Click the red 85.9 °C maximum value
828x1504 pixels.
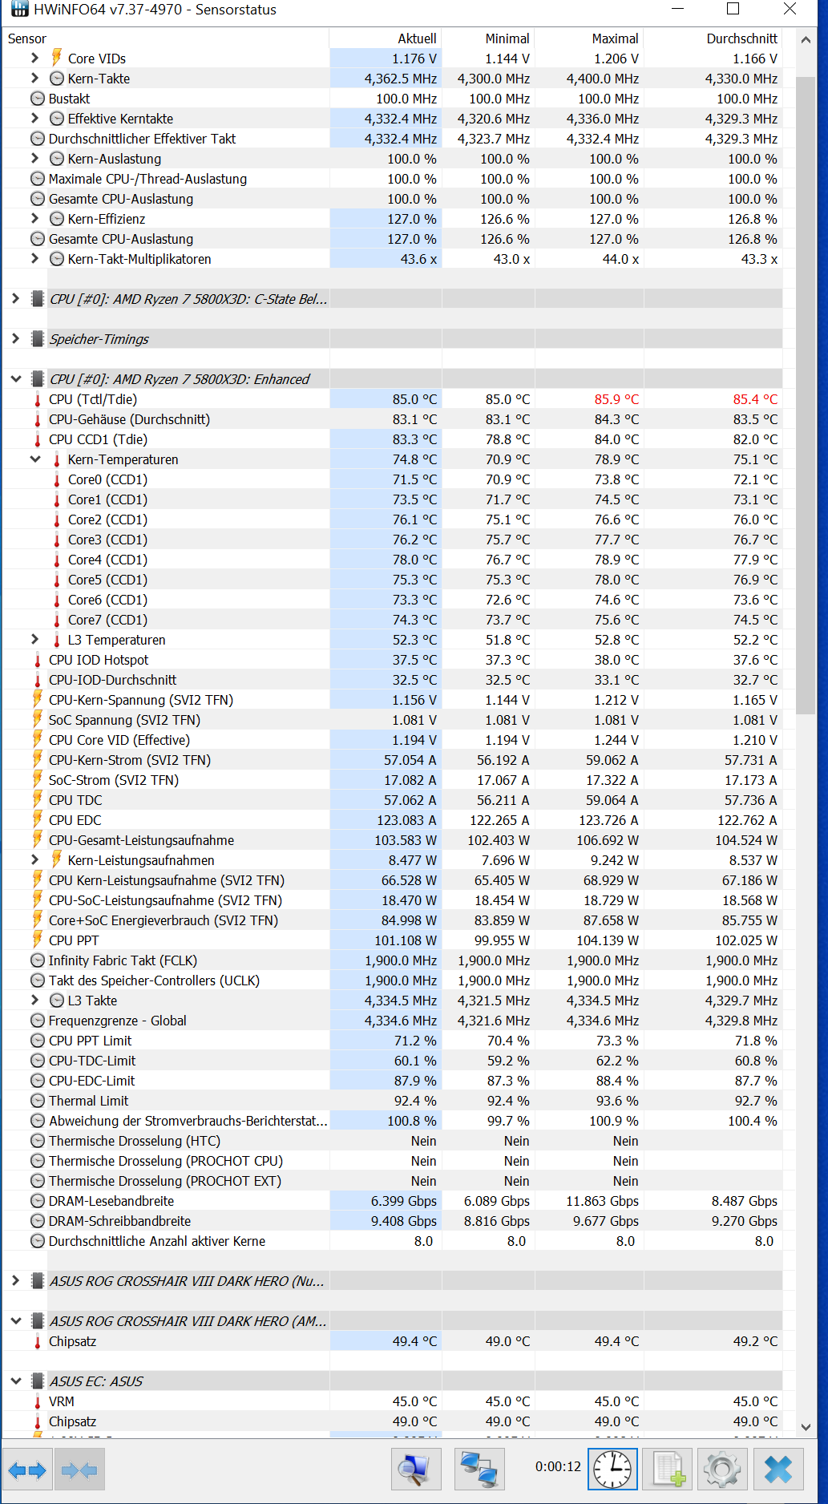pos(616,399)
